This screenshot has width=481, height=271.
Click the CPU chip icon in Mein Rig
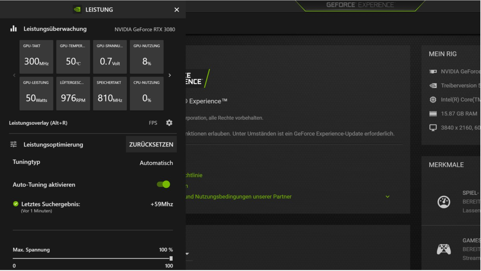(x=433, y=100)
